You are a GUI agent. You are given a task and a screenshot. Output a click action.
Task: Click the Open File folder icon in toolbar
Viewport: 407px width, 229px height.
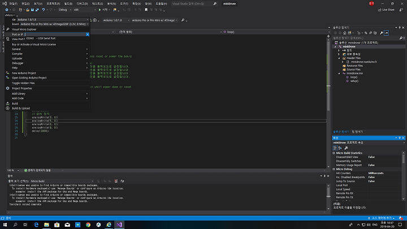click(x=28, y=10)
